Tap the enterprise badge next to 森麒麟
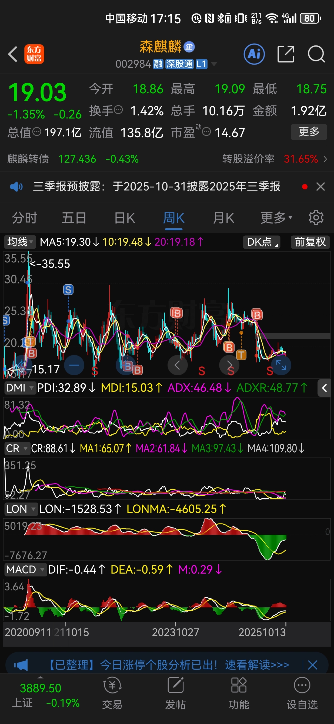The width and height of the screenshot is (334, 724). (x=189, y=47)
